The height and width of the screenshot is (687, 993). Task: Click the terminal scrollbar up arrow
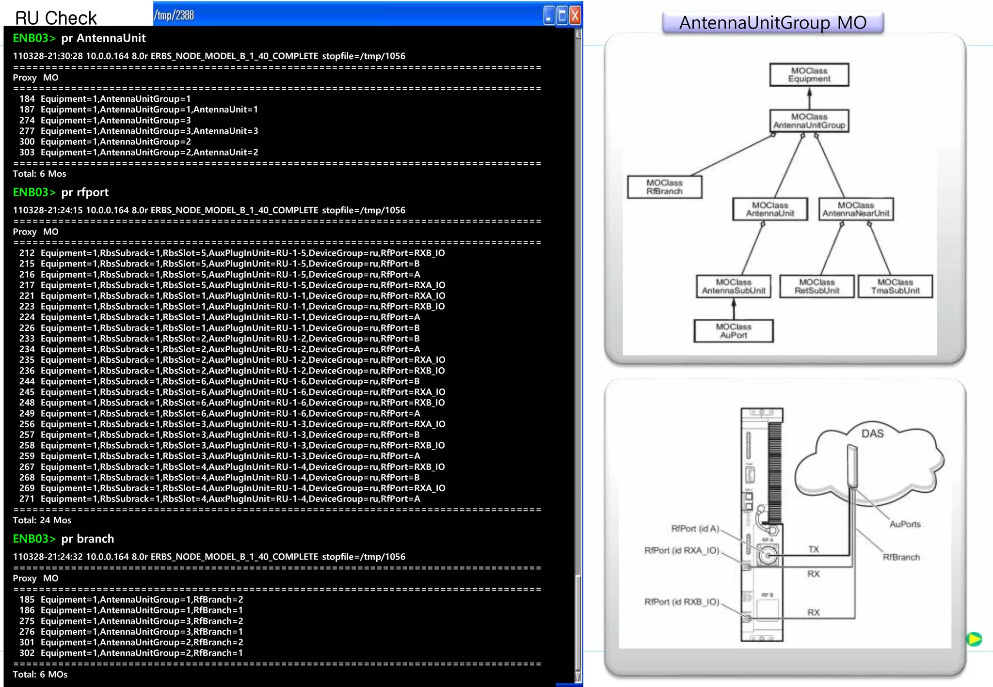(x=577, y=34)
